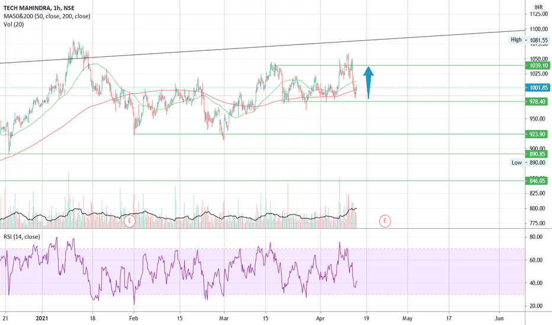Click the 80.00 RSI axis value

pos(536,237)
